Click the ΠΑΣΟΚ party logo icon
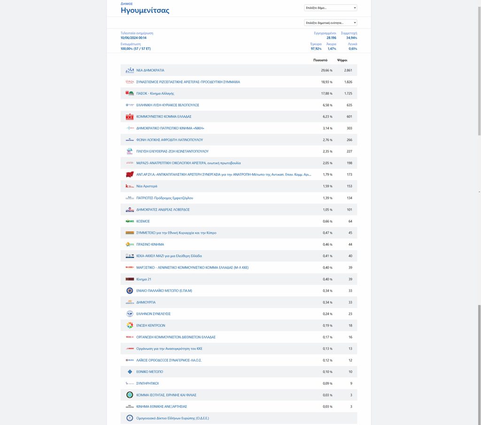Screen dimensions: 481x425 130,94
